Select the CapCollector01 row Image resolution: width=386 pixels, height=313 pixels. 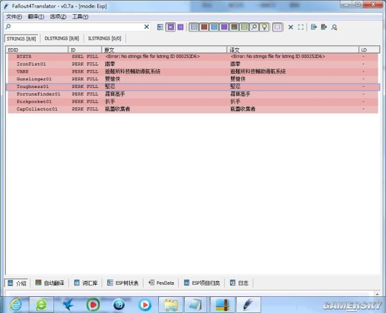coord(193,109)
